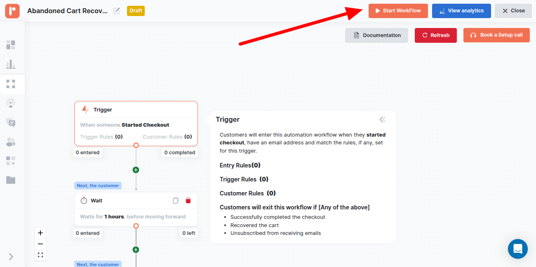Select the customers sidebar icon

11,142
